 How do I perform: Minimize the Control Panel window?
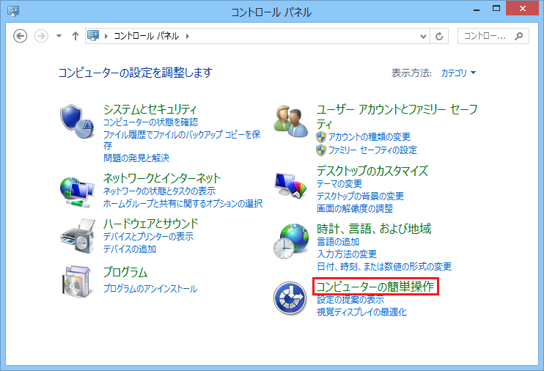(477, 10)
